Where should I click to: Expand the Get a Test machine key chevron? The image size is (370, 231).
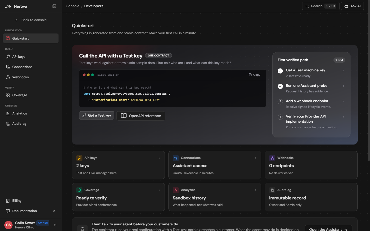point(343,71)
